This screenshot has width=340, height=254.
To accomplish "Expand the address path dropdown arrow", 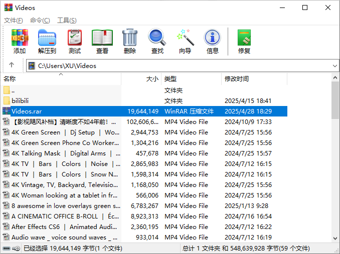I will (x=335, y=65).
